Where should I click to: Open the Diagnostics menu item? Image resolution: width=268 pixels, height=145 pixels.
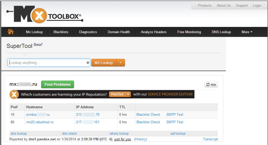[88, 32]
